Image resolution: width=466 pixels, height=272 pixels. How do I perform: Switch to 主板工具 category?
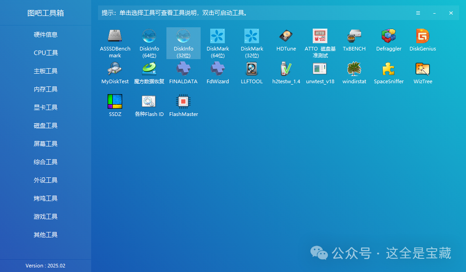(46, 71)
